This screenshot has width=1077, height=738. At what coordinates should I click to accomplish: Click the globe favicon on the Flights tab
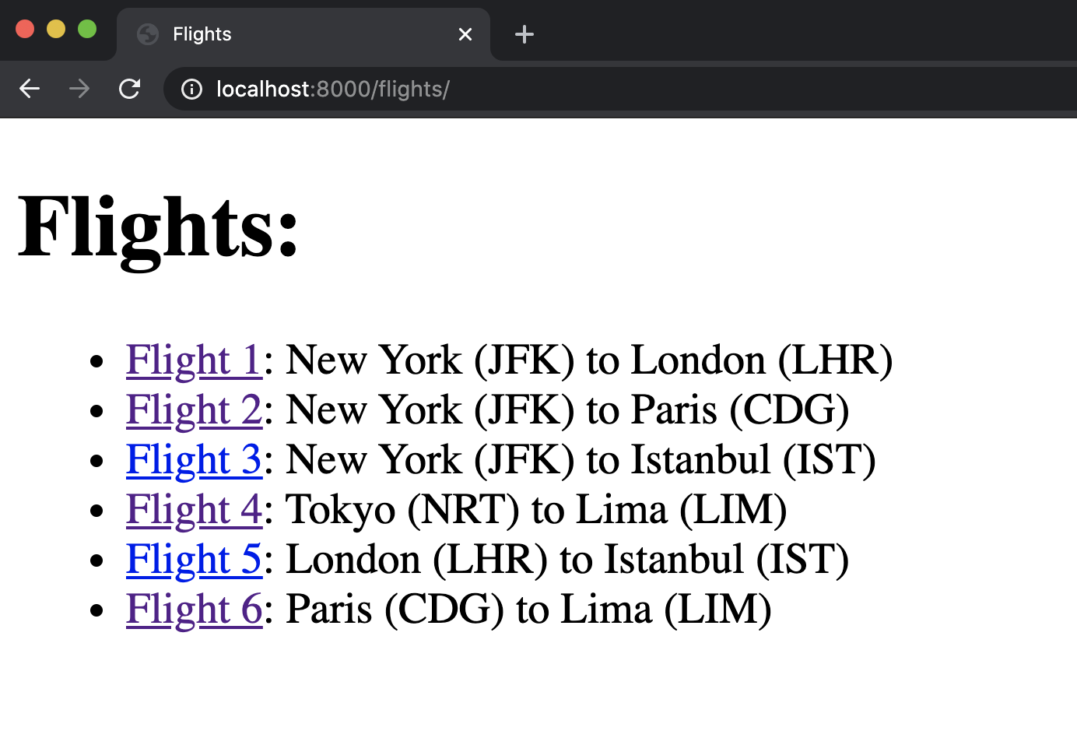148,34
